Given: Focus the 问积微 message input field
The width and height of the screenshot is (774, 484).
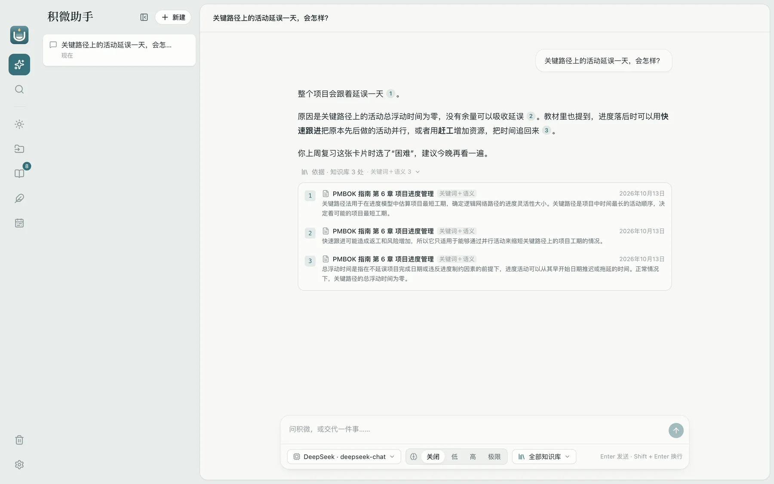Looking at the screenshot, I should pos(475,429).
